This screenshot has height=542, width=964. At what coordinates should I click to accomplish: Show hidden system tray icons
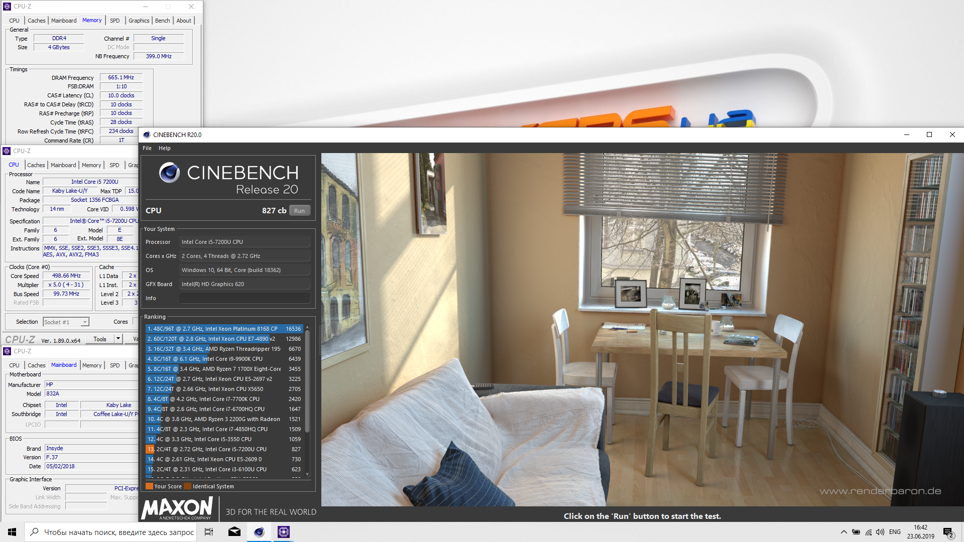[843, 532]
